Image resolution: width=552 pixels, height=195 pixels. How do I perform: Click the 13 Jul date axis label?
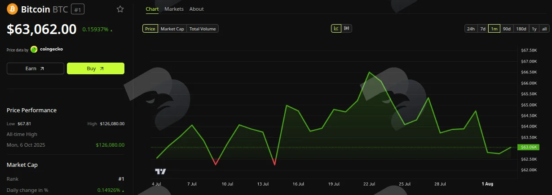[x=263, y=184]
